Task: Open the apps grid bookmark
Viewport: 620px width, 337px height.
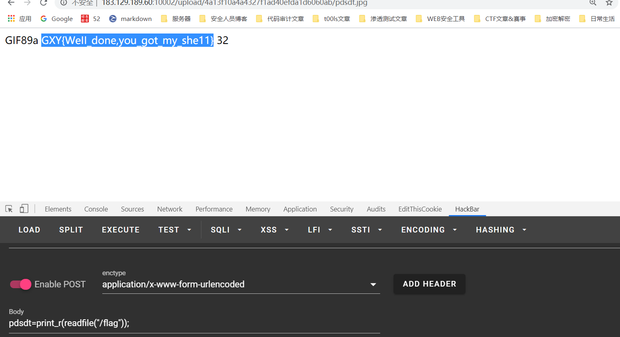Action: point(19,19)
